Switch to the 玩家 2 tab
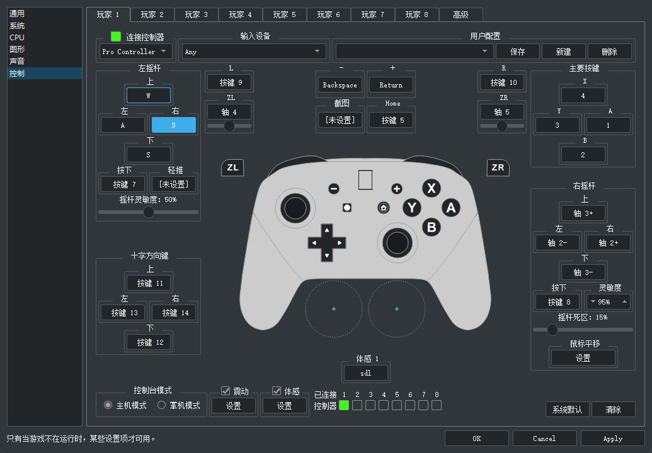 (x=152, y=14)
